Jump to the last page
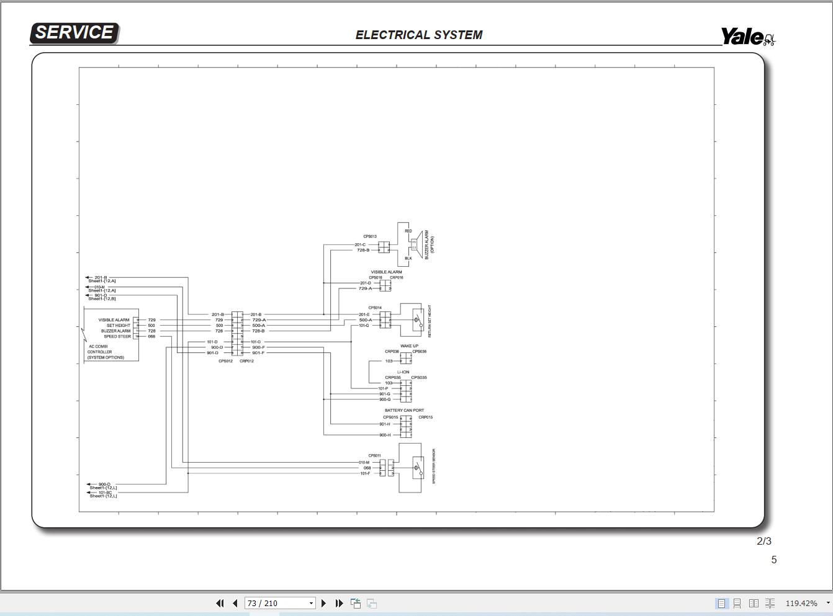Image resolution: width=833 pixels, height=616 pixels. (x=339, y=603)
